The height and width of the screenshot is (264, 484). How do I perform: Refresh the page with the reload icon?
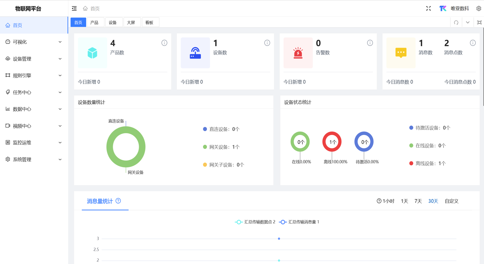click(456, 22)
